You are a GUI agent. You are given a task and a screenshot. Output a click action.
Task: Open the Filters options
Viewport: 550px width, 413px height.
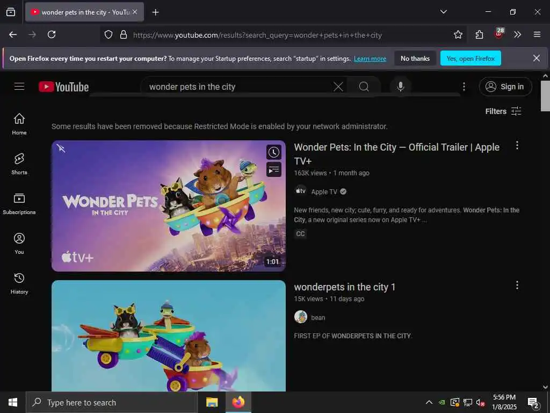503,111
